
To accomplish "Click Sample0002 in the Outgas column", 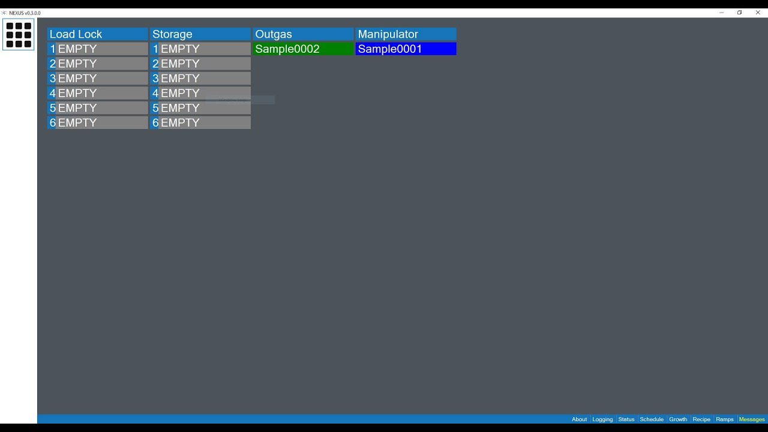I will pyautogui.click(x=304, y=49).
